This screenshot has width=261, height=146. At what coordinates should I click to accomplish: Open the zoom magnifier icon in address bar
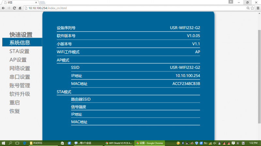pyautogui.click(x=248, y=8)
